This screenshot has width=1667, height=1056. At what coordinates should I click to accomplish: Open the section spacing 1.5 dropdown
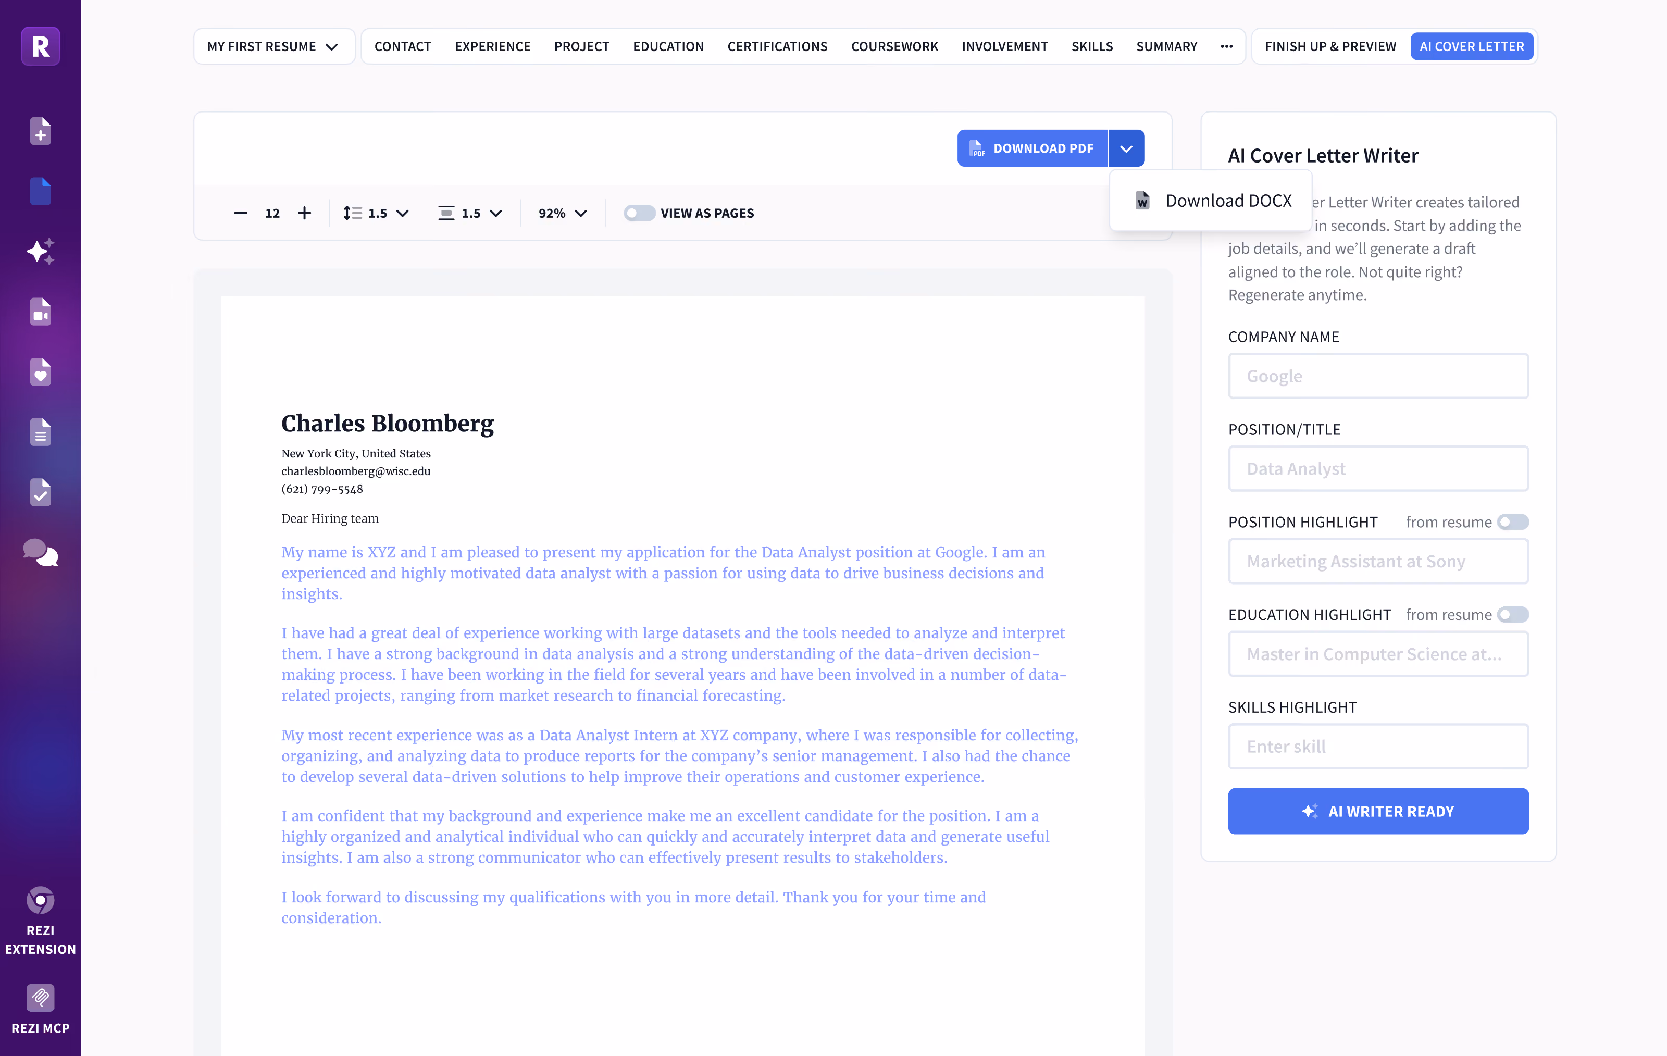(x=470, y=213)
